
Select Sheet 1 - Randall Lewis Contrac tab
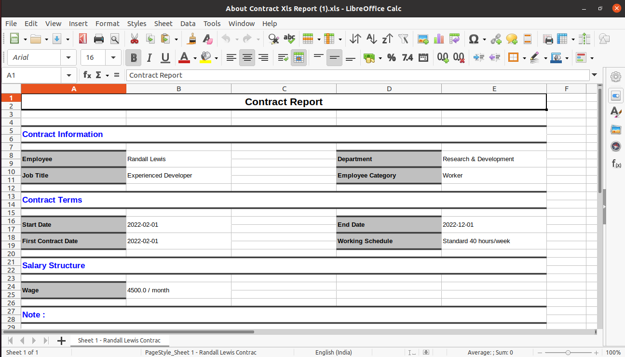pyautogui.click(x=119, y=340)
